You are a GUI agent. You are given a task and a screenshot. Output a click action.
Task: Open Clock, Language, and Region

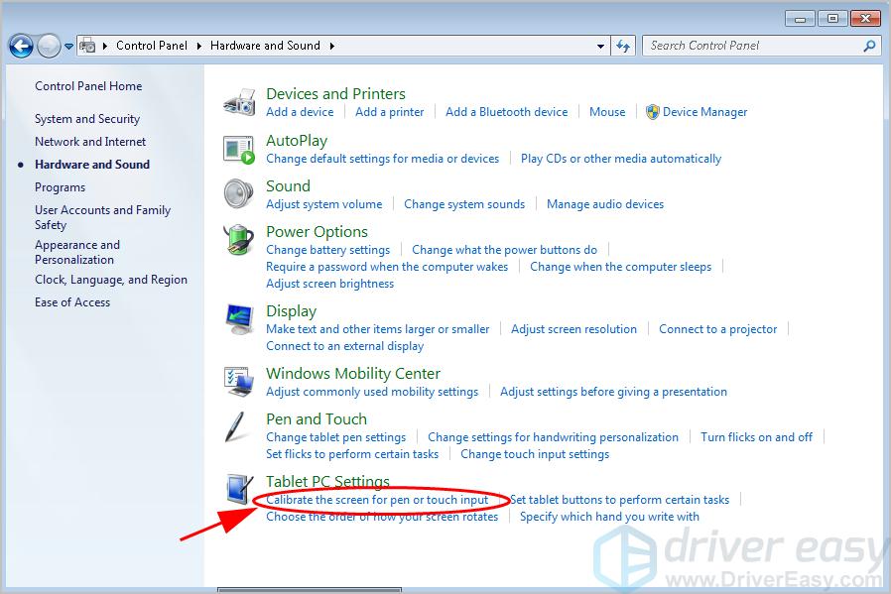tap(111, 280)
